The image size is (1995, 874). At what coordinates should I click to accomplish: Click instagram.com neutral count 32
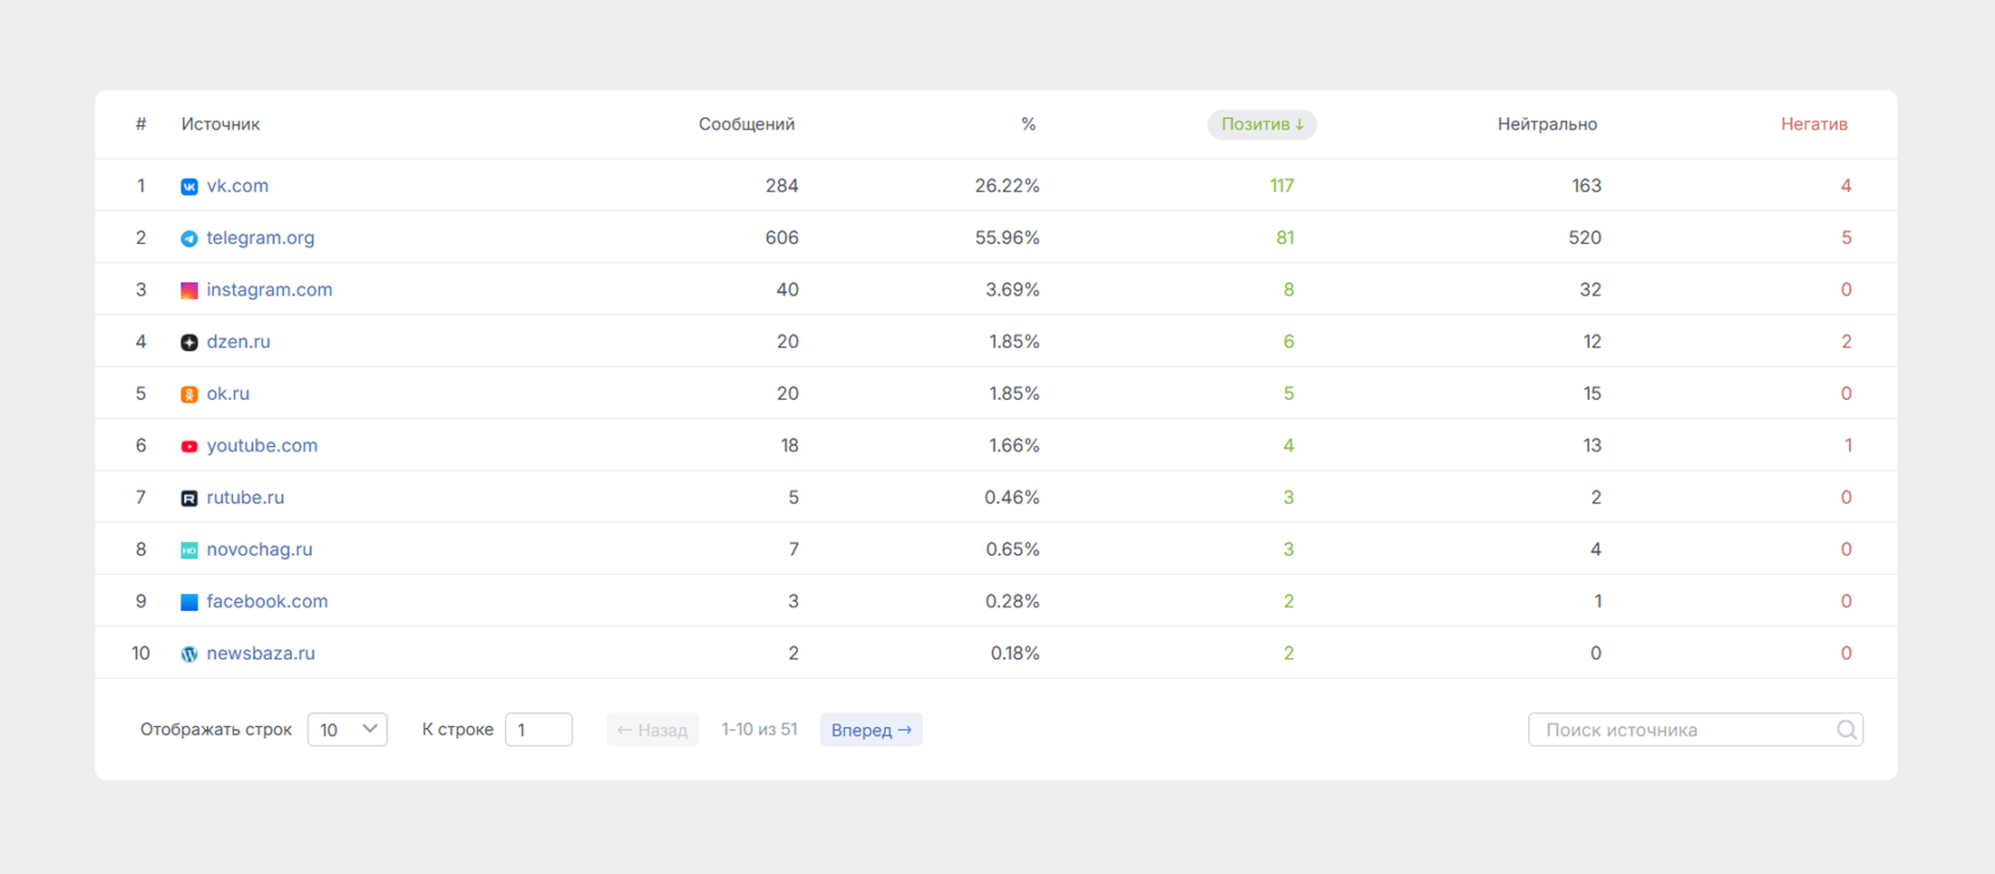point(1591,289)
